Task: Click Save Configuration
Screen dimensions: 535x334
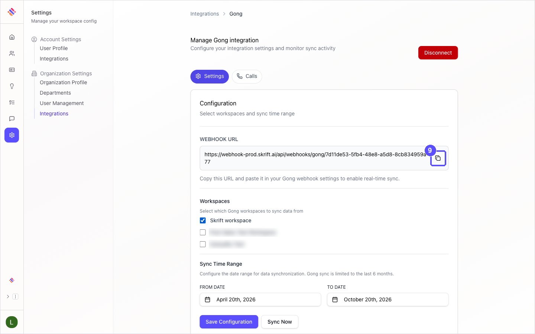Action: tap(229, 322)
